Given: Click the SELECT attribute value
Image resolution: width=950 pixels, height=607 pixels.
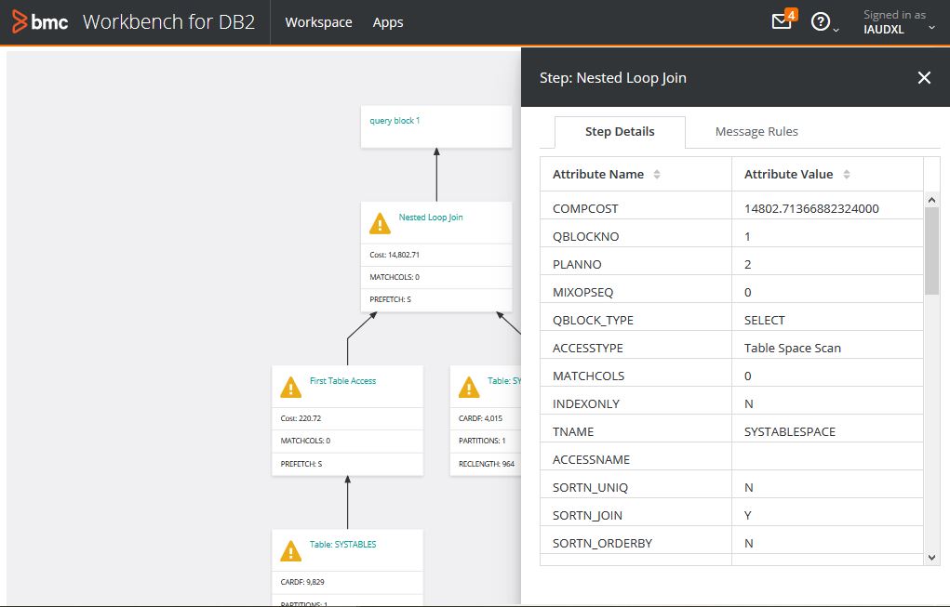Looking at the screenshot, I should 764,320.
